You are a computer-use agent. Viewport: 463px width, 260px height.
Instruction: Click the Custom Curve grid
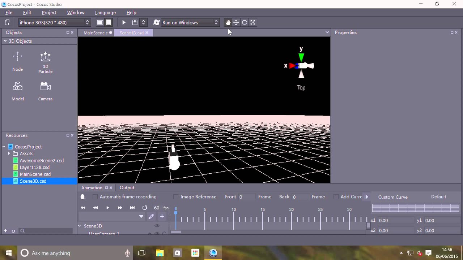point(416,208)
